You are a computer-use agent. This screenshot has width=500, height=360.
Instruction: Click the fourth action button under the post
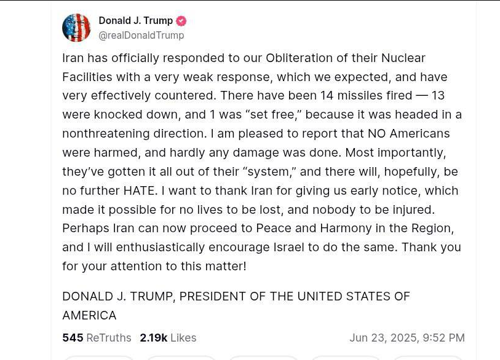[345, 358]
